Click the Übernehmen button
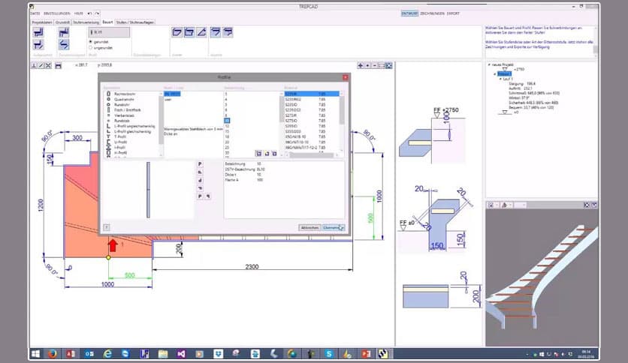This screenshot has width=628, height=363. tap(334, 227)
